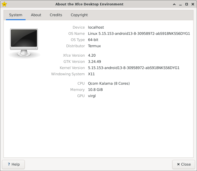197x171 pixels.
Task: Roll up window with the caret icon
Action: [174, 4]
